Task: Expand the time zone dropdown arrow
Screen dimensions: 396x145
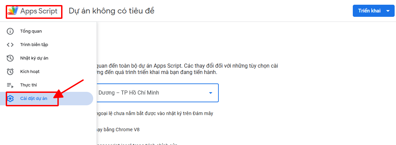Action: tap(211, 93)
